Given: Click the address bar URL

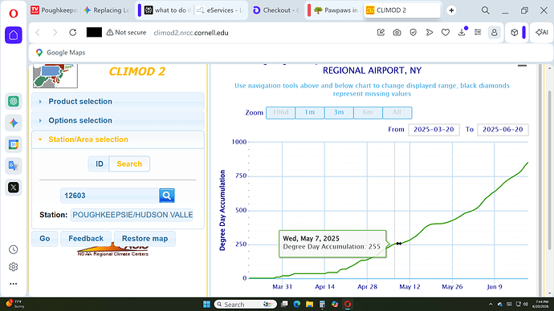Looking at the screenshot, I should pyautogui.click(x=191, y=33).
